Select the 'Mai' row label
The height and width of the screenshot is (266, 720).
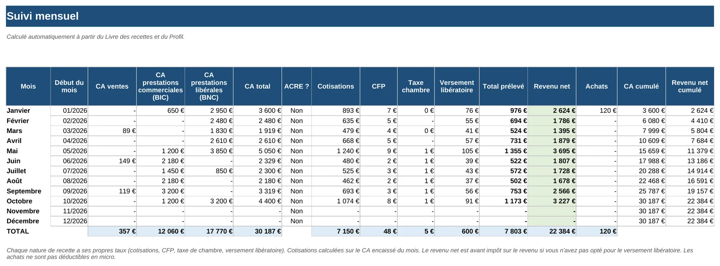pos(28,151)
